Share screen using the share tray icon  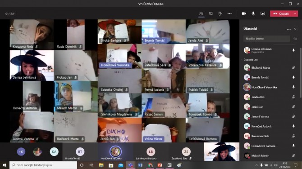point(262,13)
